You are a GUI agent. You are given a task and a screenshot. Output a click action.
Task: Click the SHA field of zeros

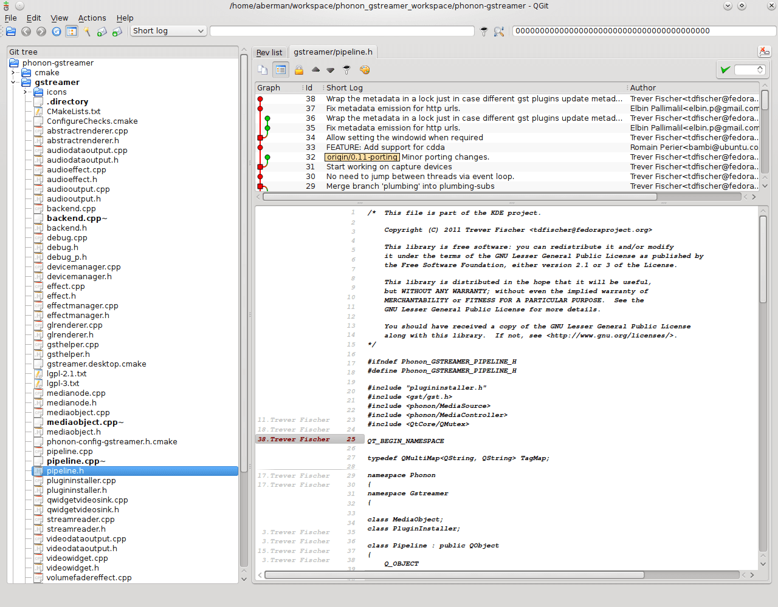click(644, 31)
